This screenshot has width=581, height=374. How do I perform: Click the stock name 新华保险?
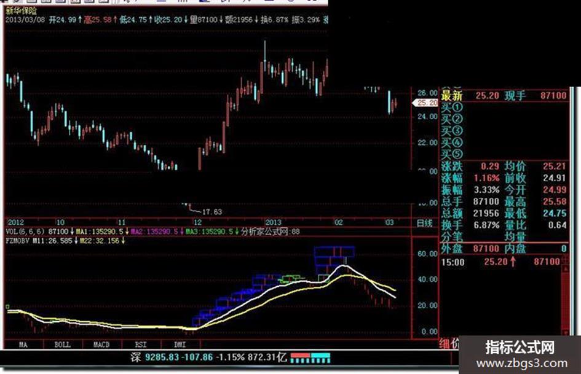pyautogui.click(x=22, y=10)
